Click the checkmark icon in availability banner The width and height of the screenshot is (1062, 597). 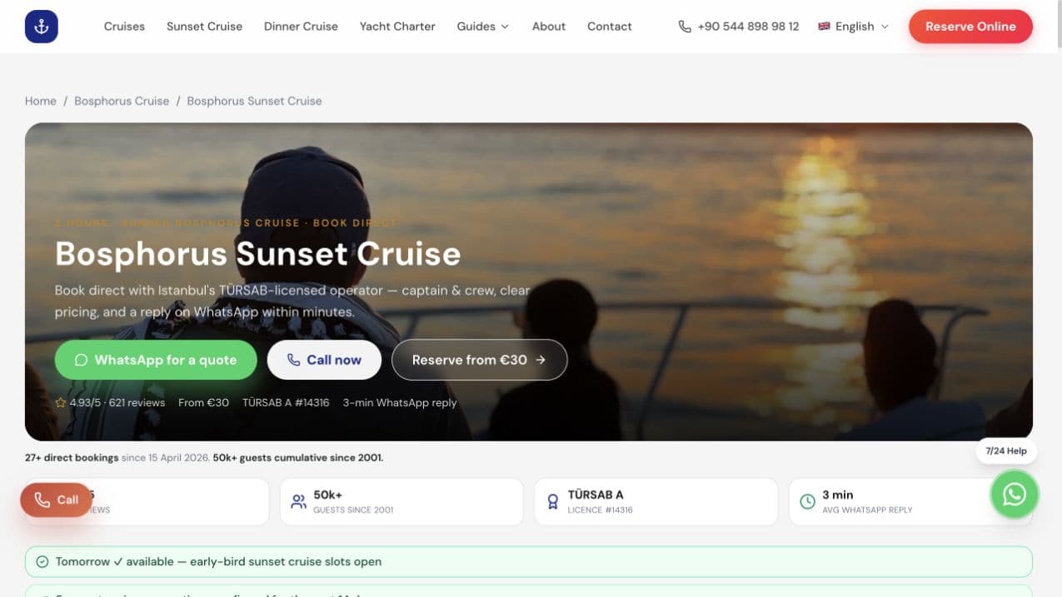click(x=42, y=562)
